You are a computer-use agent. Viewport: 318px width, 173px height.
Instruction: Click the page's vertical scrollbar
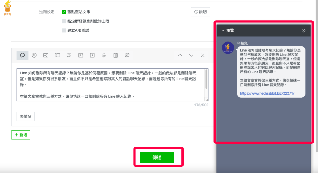[316, 76]
